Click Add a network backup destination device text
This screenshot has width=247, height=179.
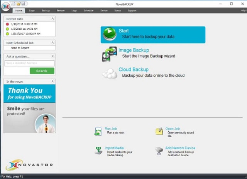(x=181, y=154)
